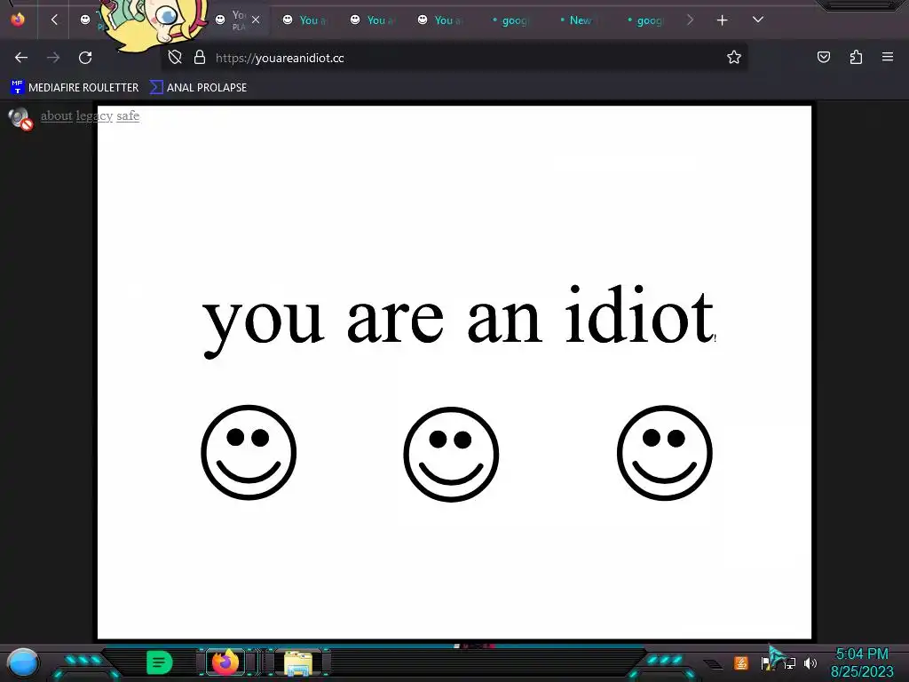
Task: Open the MEDIAFIRE ROULETTER bookmark
Action: [75, 88]
